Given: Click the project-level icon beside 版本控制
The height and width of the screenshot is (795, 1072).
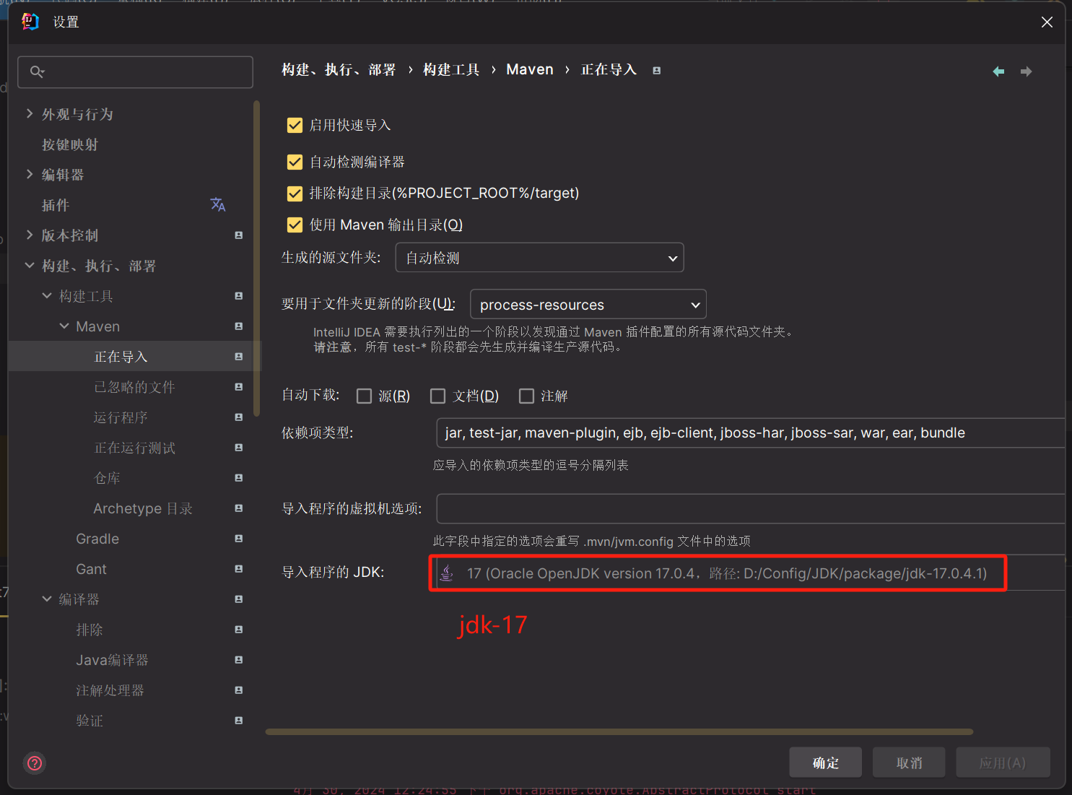Looking at the screenshot, I should click(x=239, y=235).
